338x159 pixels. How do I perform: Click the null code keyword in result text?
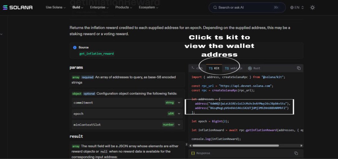coord(104,151)
